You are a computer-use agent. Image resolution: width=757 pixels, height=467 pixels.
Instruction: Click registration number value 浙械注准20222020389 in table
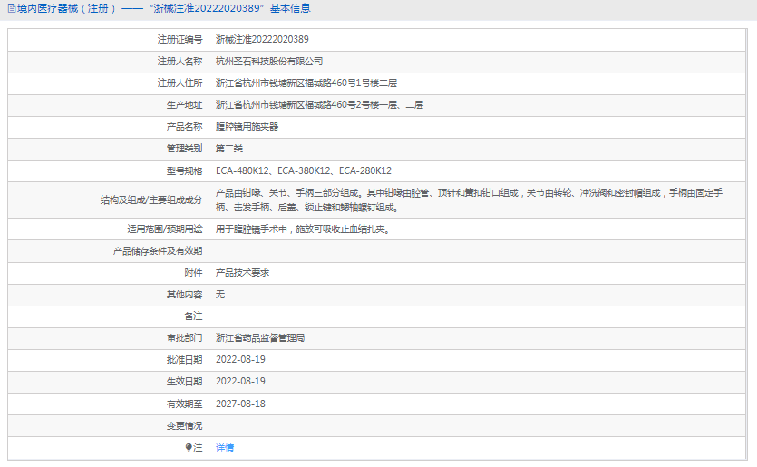coord(262,40)
